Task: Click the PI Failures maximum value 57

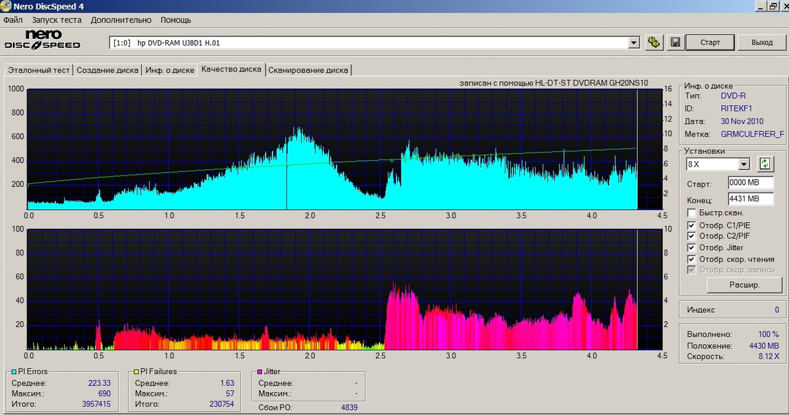Action: pyautogui.click(x=230, y=393)
